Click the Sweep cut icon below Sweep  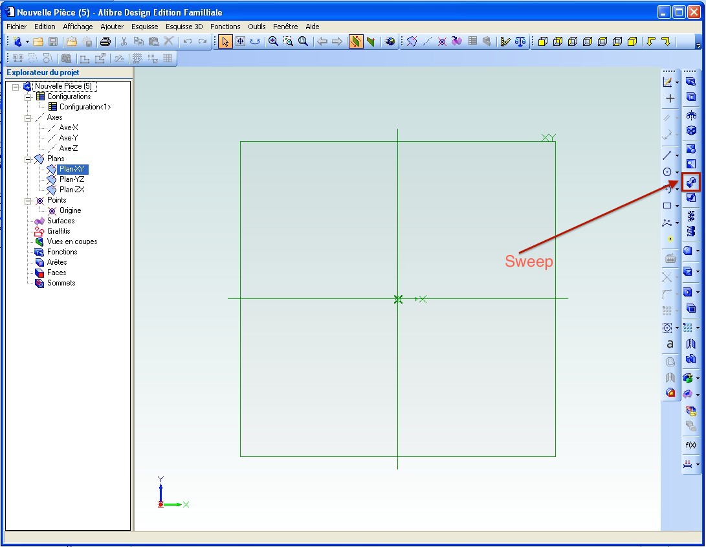[x=690, y=198]
